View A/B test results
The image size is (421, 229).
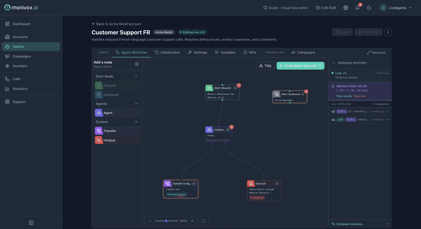[344, 96]
